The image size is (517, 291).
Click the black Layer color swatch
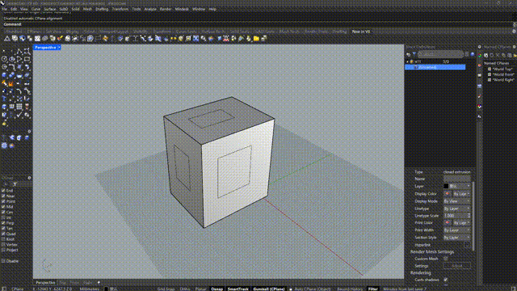[x=446, y=187]
